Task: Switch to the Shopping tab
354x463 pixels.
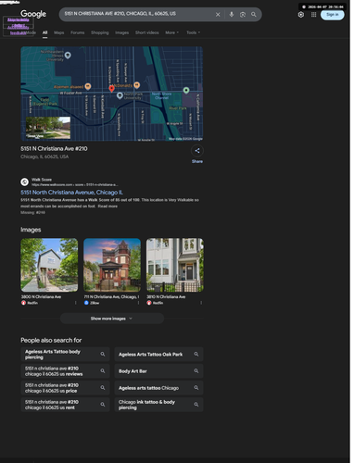Action: [x=101, y=32]
